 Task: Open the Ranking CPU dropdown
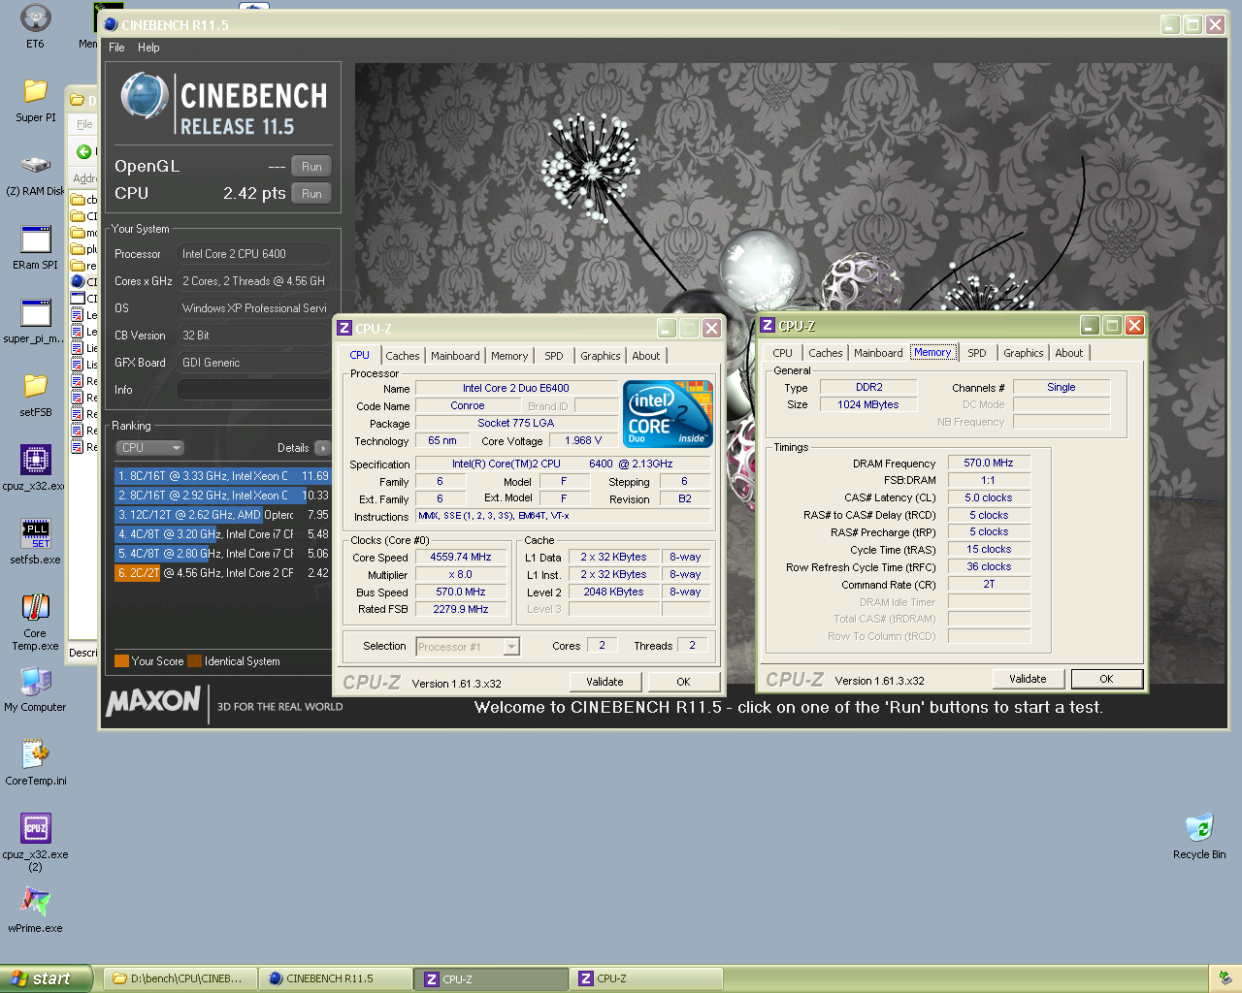[149, 448]
